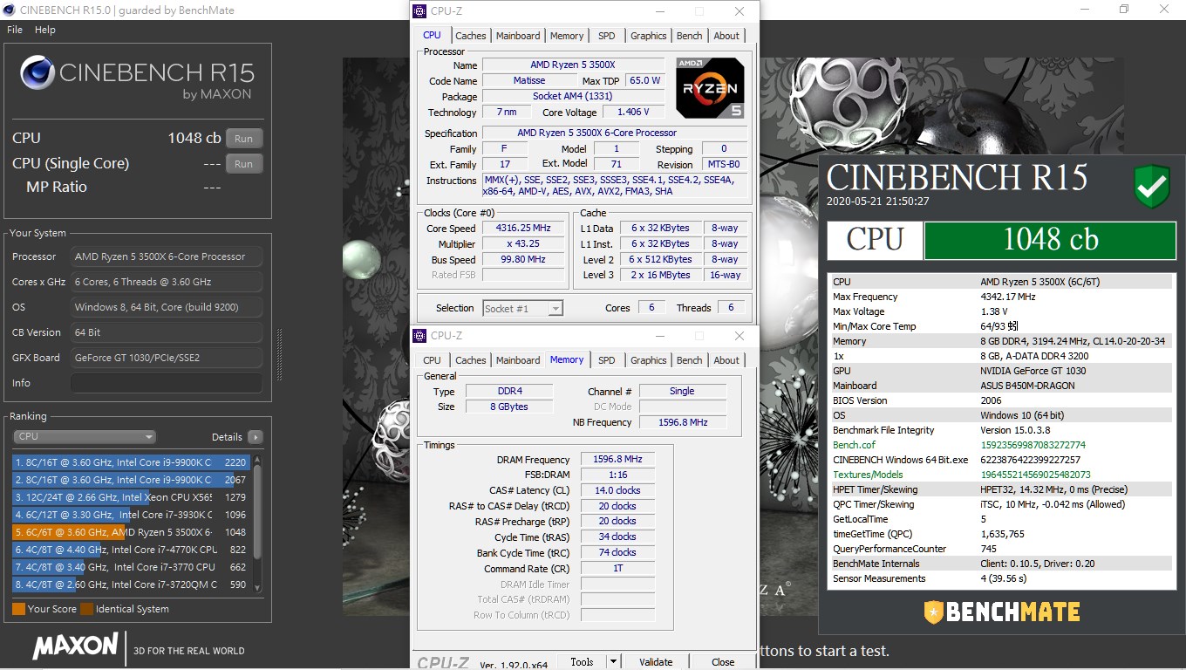Select ranking row 2 Intel Core i9-9900K 2067

pyautogui.click(x=131, y=480)
